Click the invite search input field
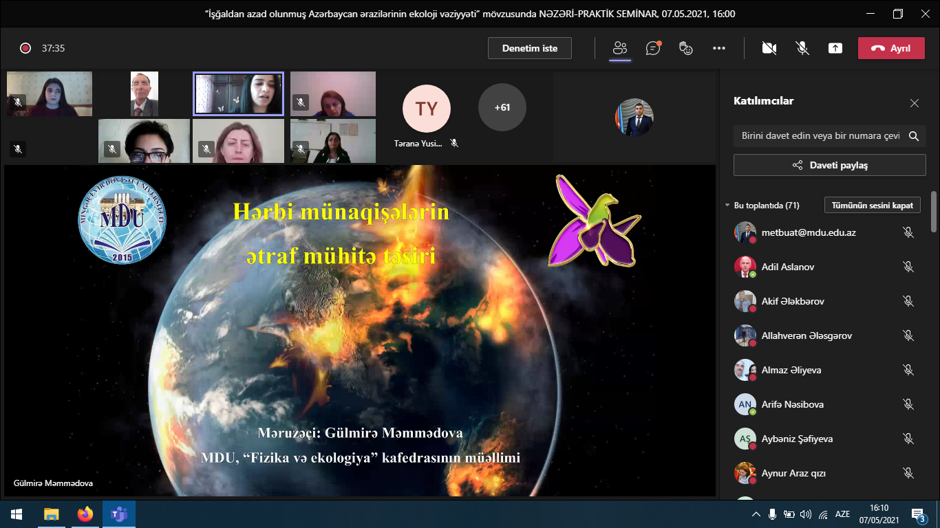Image resolution: width=940 pixels, height=528 pixels. click(x=820, y=136)
